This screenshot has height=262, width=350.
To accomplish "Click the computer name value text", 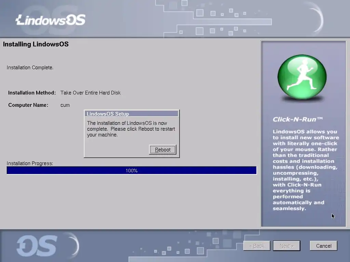I will pyautogui.click(x=65, y=105).
